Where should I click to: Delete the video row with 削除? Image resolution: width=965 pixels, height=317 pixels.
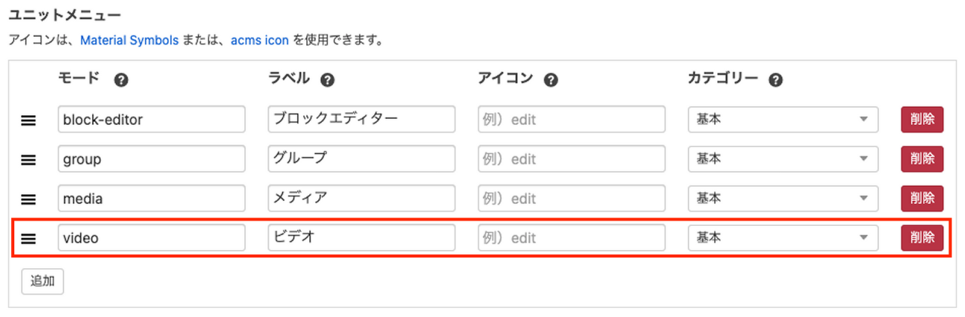pyautogui.click(x=922, y=238)
